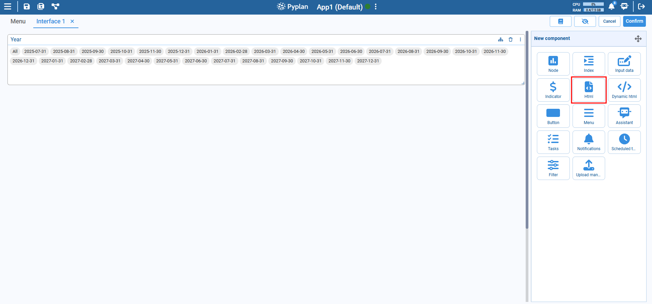The image size is (652, 304).
Task: Delete the Year component with trash icon
Action: point(510,40)
